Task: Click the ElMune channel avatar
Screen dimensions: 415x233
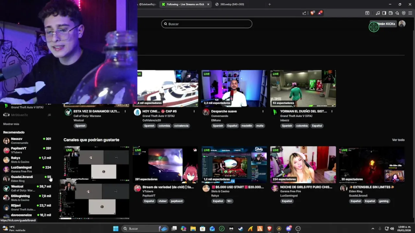Action: (206, 112)
